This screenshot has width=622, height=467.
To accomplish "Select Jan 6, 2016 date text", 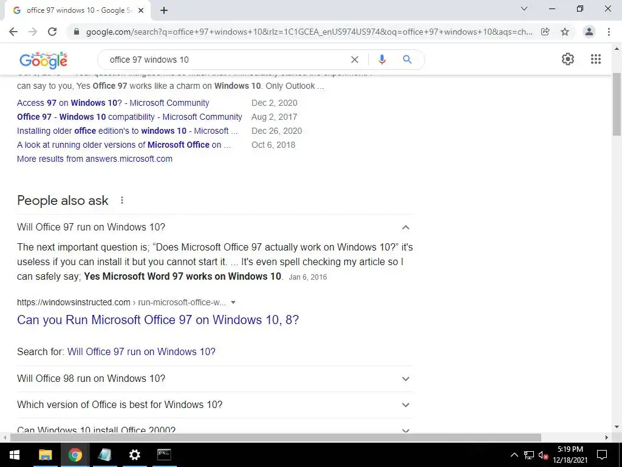I will 308,277.
